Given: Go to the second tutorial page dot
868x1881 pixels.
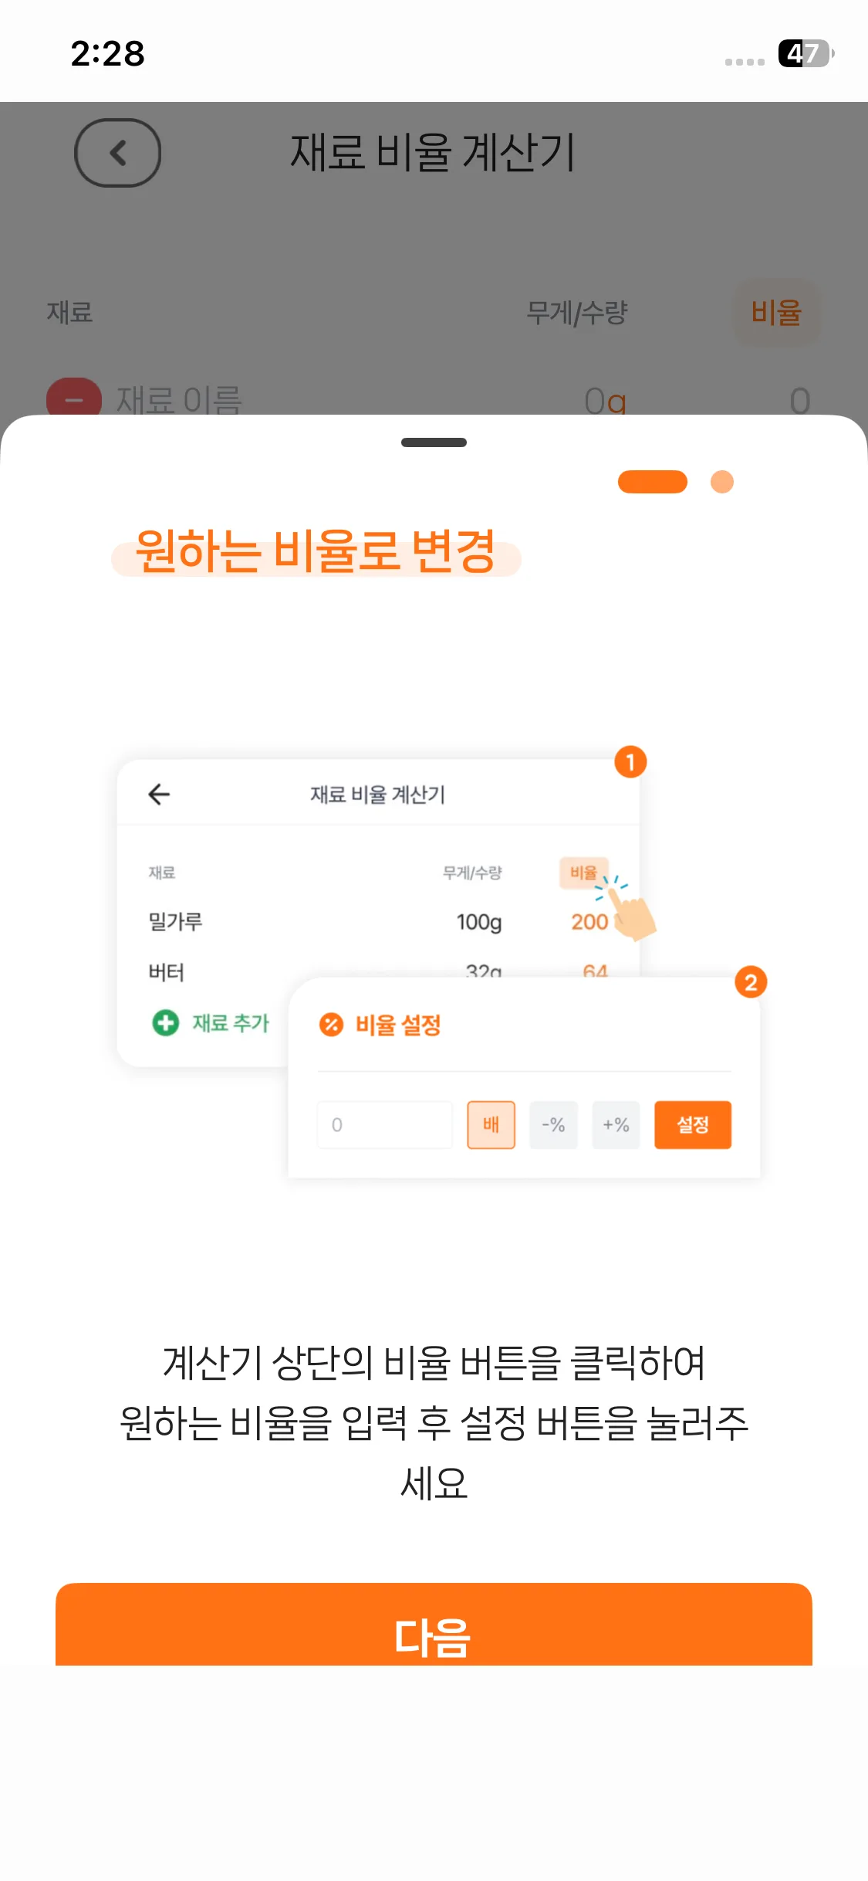Looking at the screenshot, I should pyautogui.click(x=722, y=482).
